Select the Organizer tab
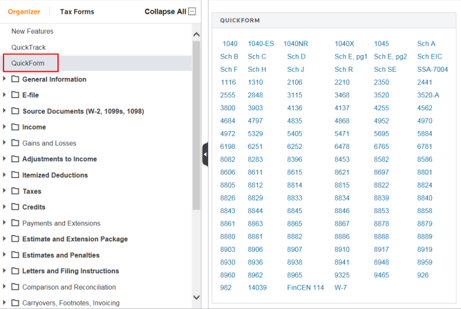Screen dimensions: 461x309 point(24,12)
